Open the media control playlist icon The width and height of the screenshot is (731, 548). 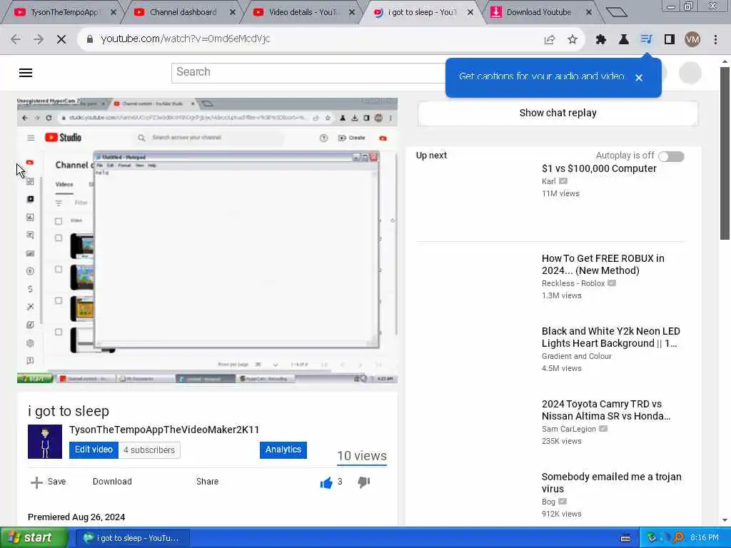646,40
